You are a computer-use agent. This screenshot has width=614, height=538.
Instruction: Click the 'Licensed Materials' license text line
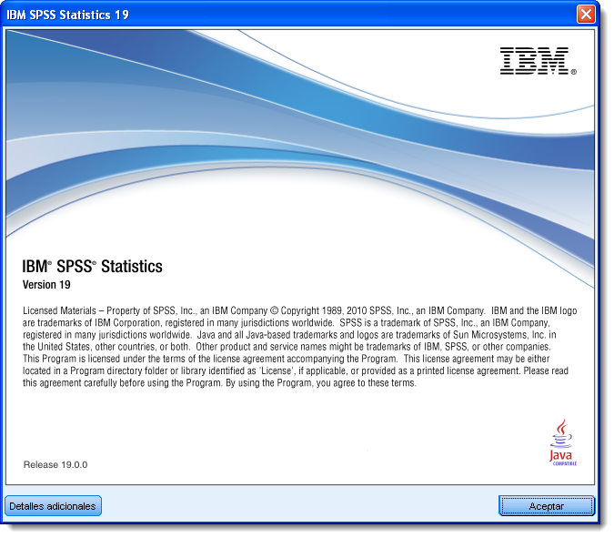(299, 310)
